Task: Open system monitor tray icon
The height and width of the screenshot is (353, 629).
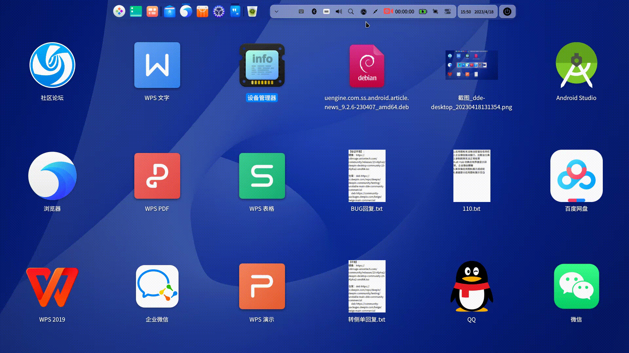Action: 363,11
